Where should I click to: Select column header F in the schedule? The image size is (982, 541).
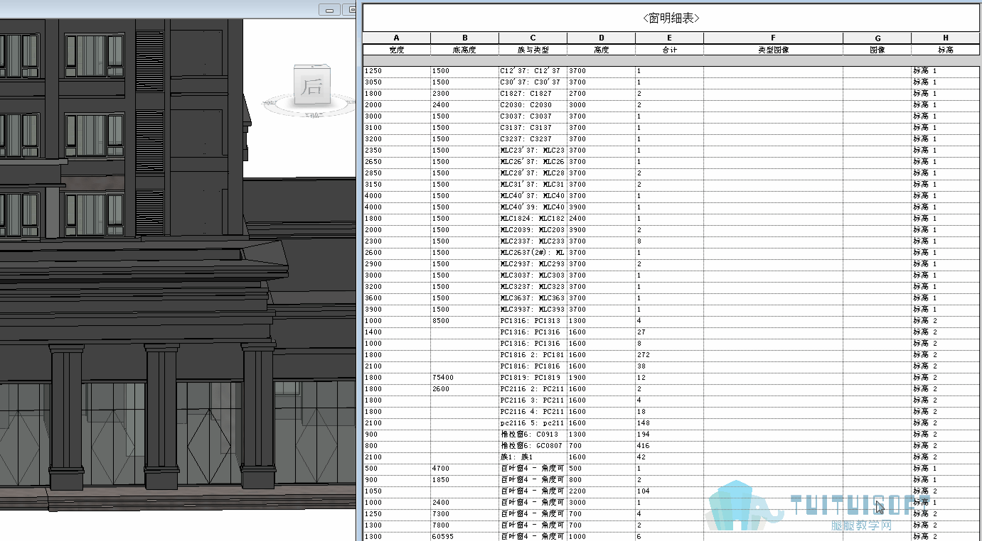click(x=773, y=38)
